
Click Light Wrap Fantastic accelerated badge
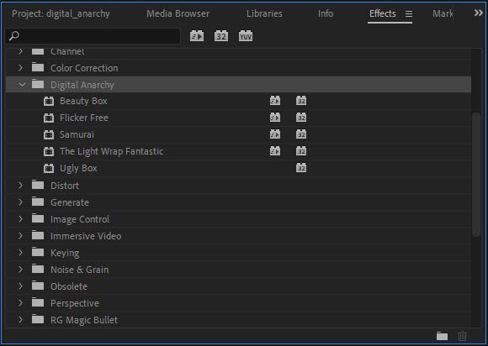pyautogui.click(x=275, y=151)
